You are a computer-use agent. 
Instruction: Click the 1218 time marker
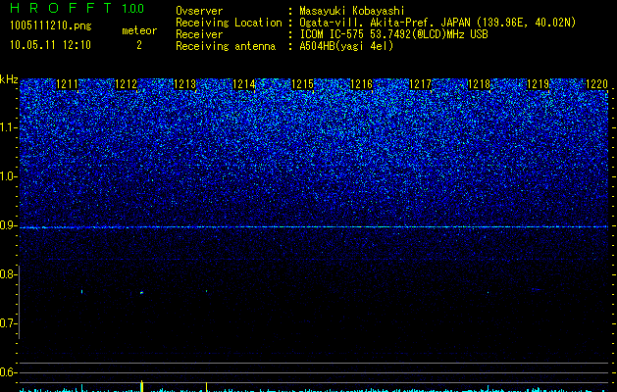click(x=479, y=84)
